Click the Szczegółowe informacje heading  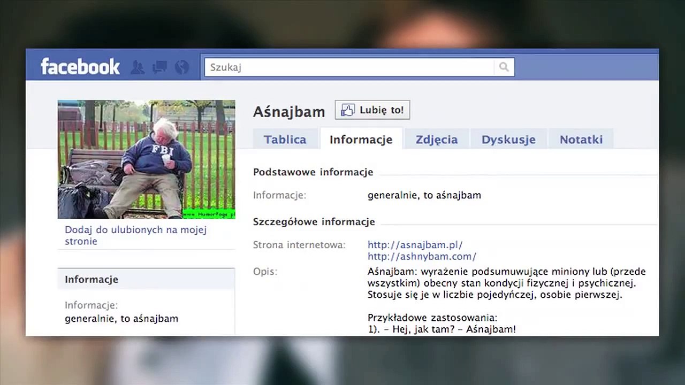click(314, 222)
